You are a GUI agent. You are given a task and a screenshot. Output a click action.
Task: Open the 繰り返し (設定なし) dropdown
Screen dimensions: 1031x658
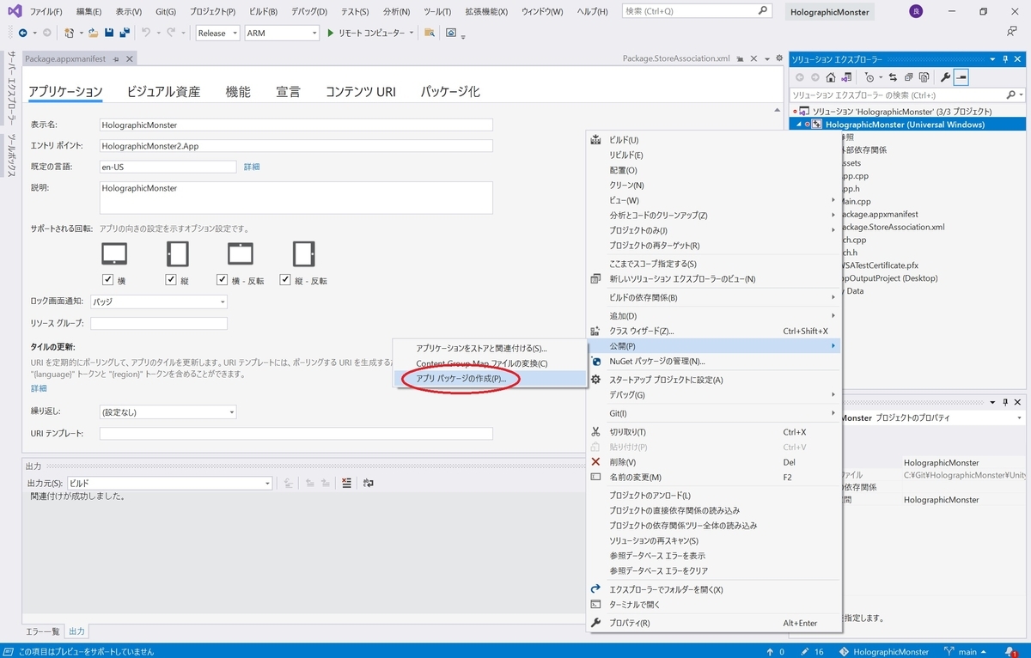click(x=168, y=411)
